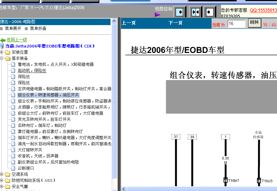Image resolution: width=277 pixels, height=191 pixels.
Task: Open 蓄电池，发电机，点火开关 diagram
Action: 56,64
